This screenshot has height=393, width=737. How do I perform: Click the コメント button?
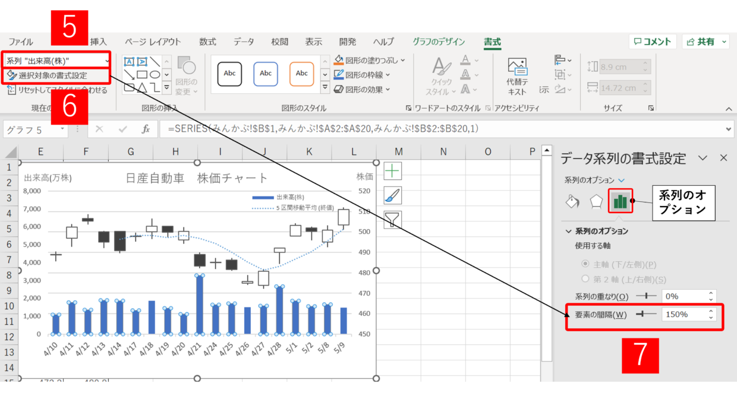click(x=653, y=42)
